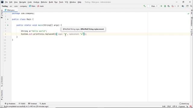193x108 pixels.
Task: Open the Database tool window on right sidebar
Action: 191,22
